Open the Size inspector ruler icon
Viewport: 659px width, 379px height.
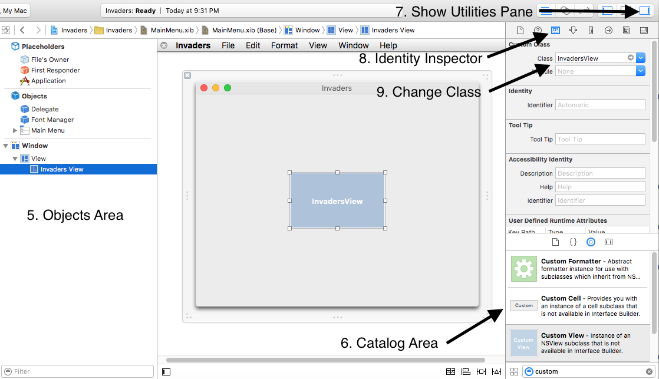click(591, 30)
